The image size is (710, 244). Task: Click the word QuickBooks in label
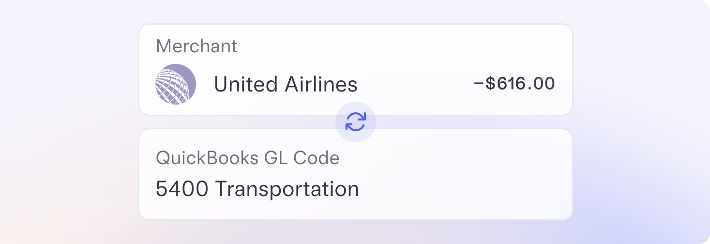click(207, 158)
